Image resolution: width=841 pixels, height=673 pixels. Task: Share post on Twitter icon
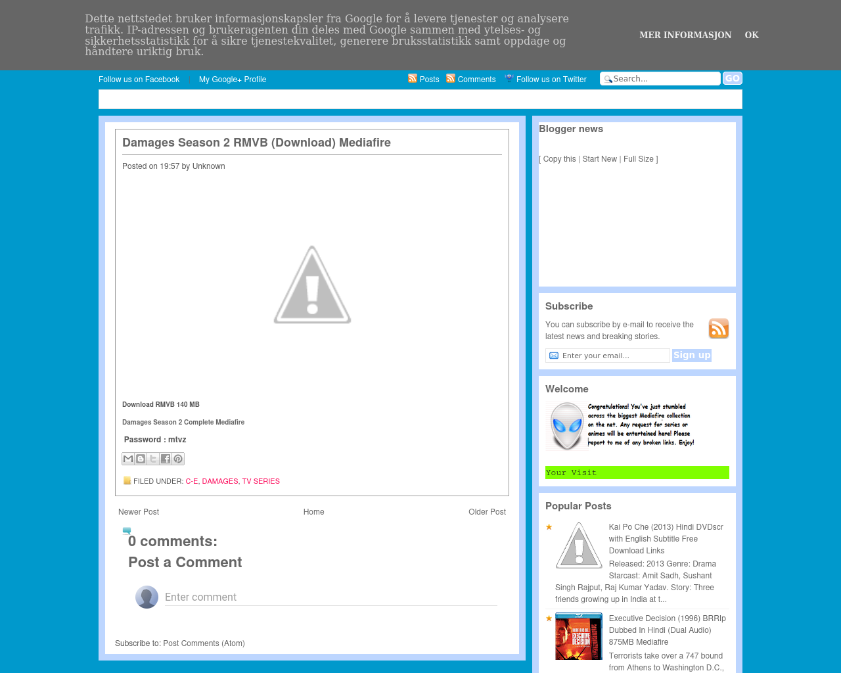(153, 459)
